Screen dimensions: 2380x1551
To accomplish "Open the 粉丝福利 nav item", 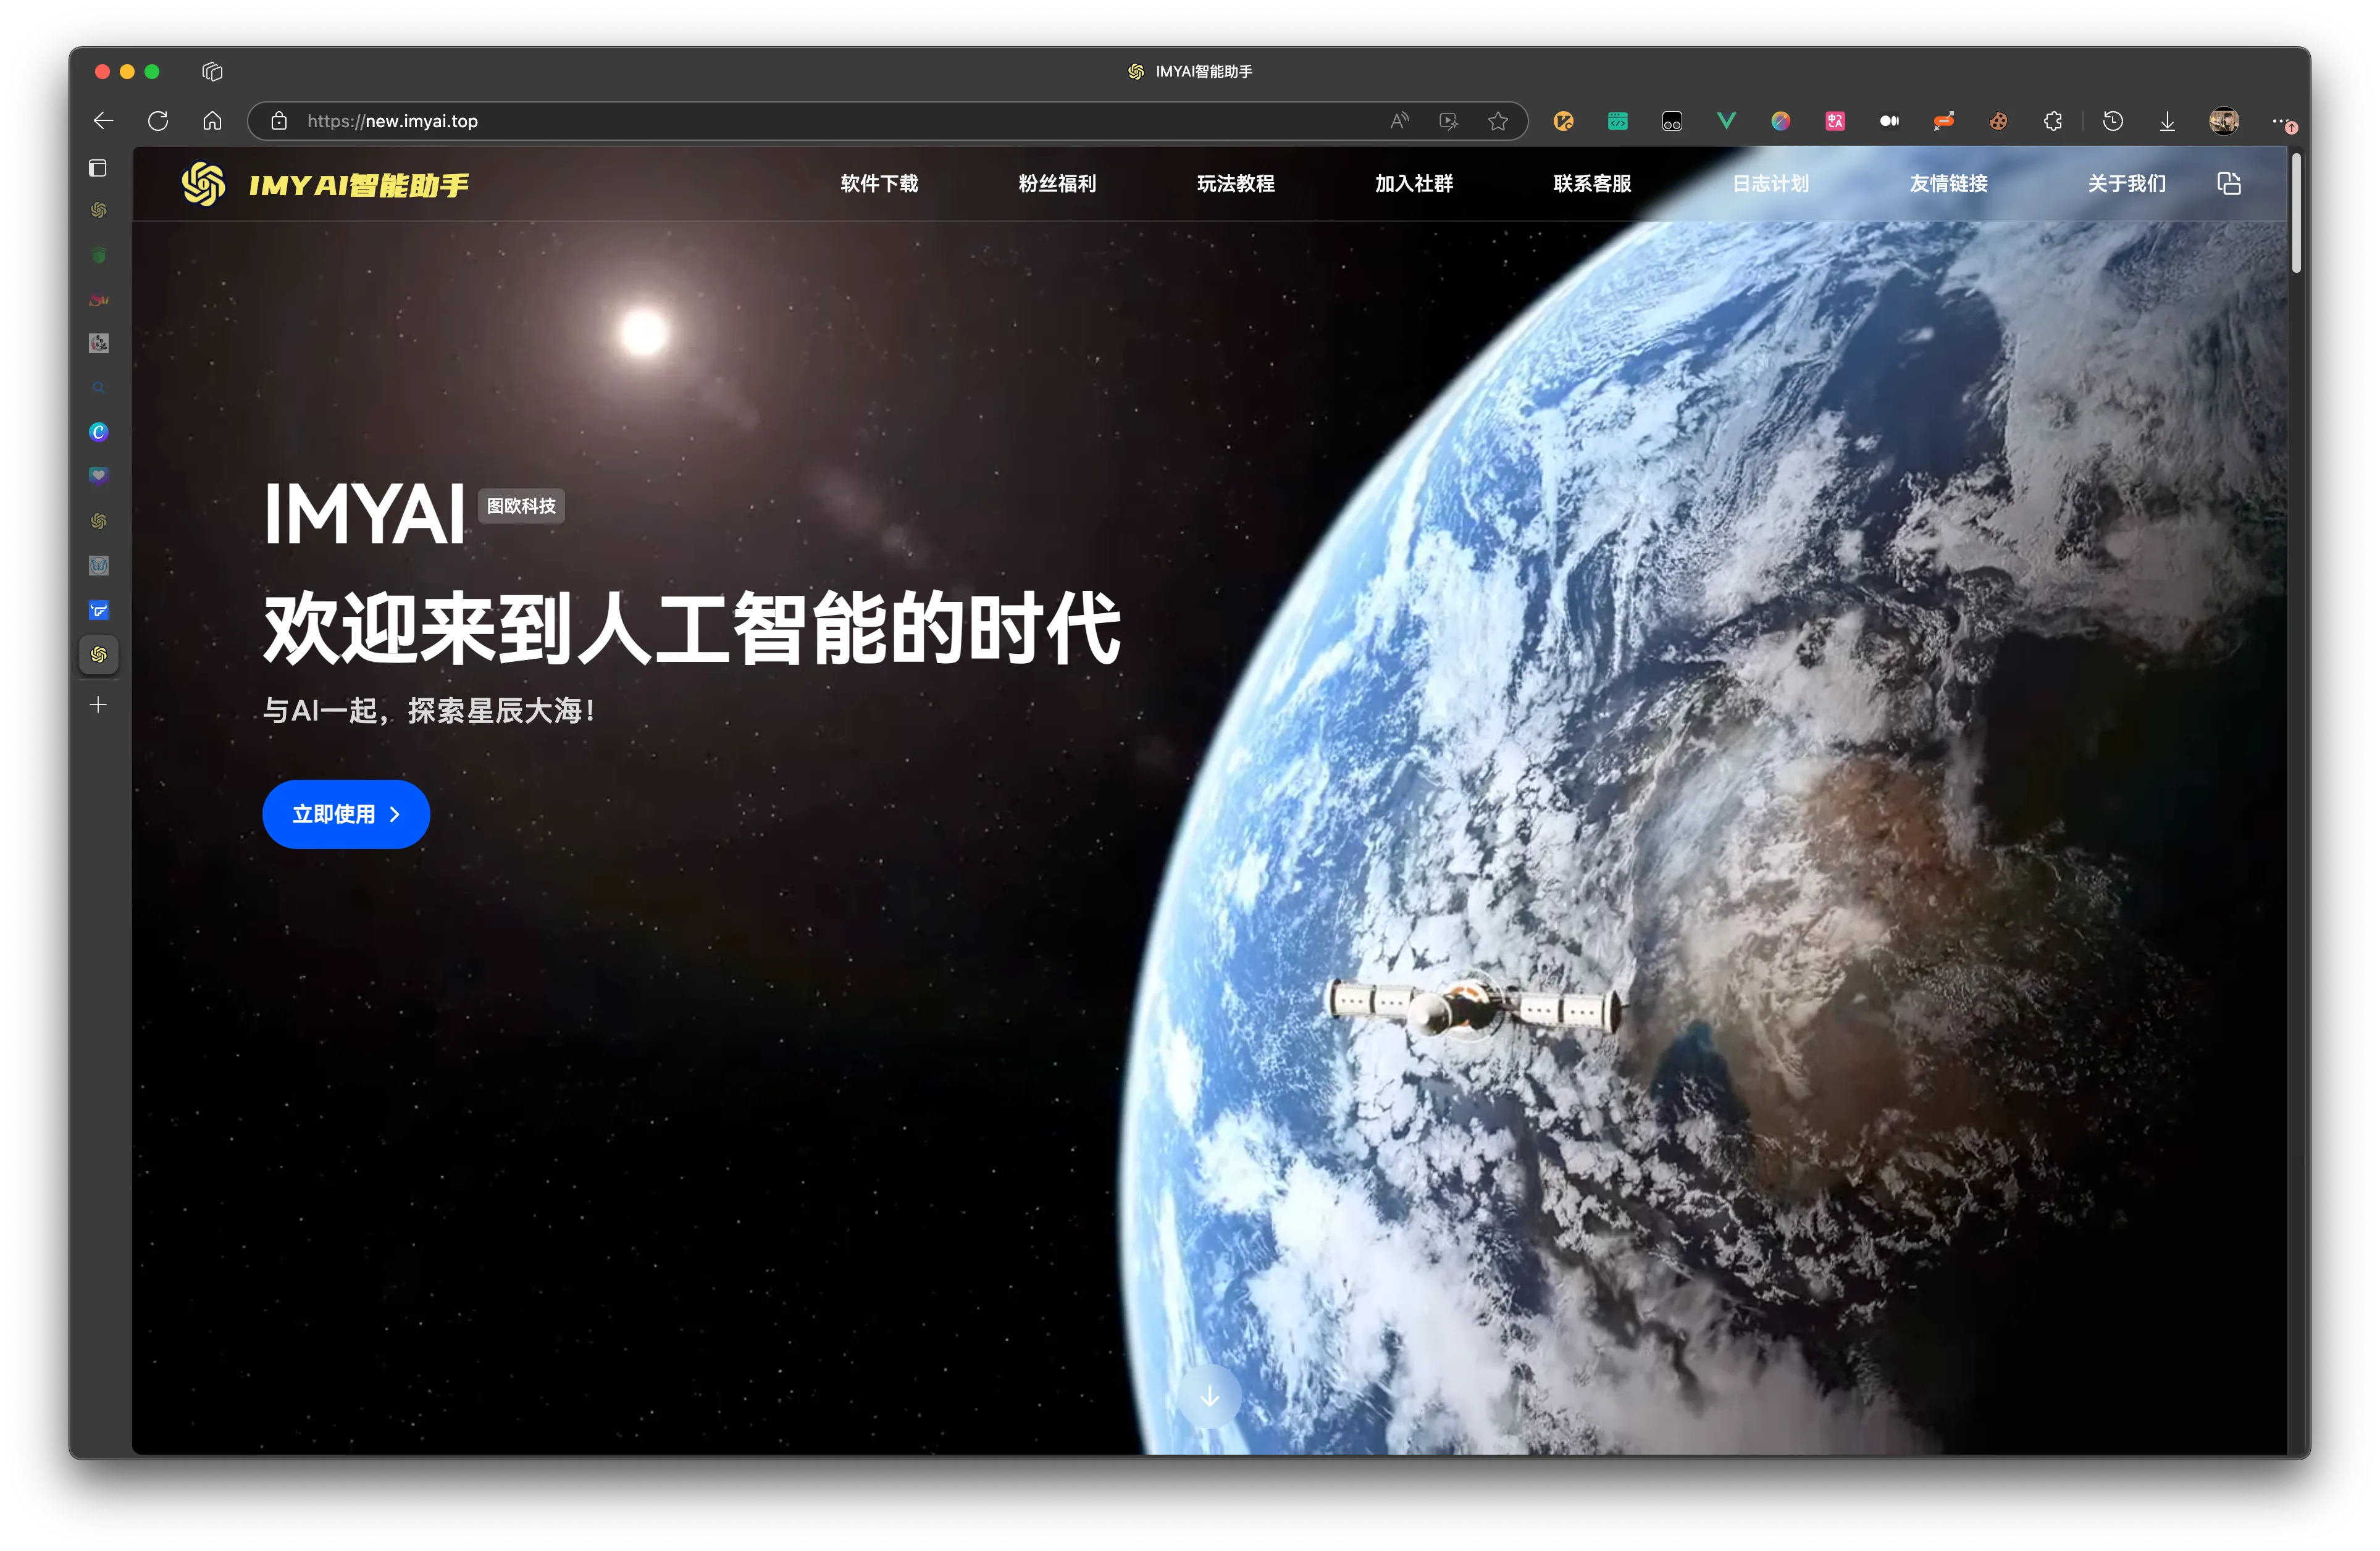I will click(1057, 184).
